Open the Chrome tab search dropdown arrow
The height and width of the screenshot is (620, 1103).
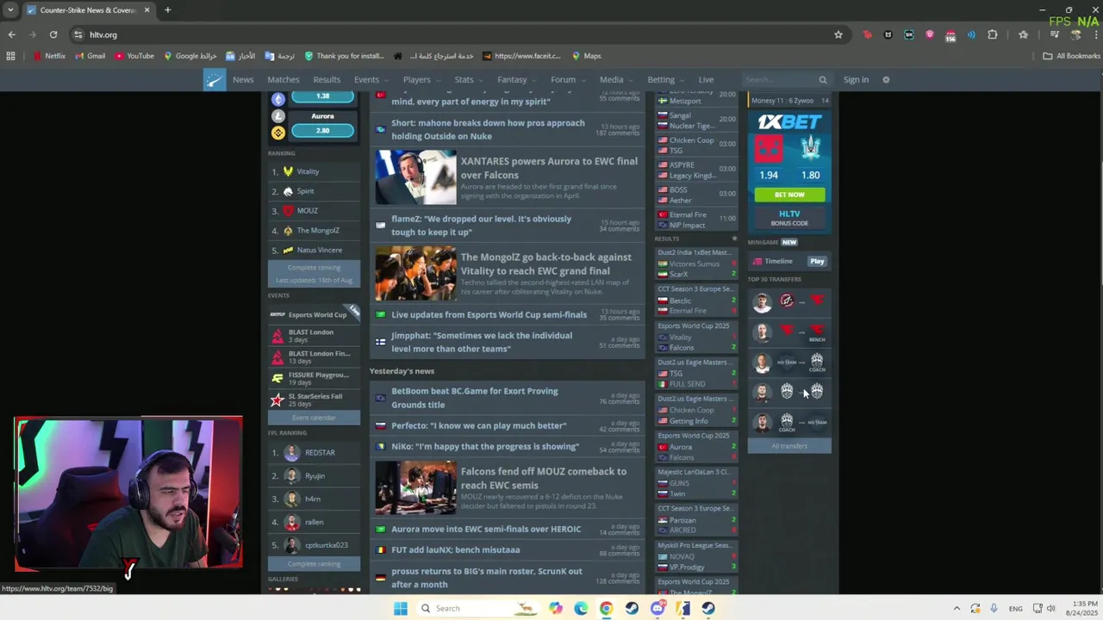point(10,10)
